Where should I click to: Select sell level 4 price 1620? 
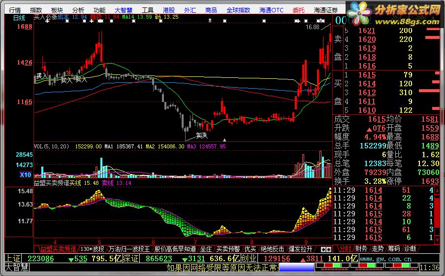(x=367, y=39)
